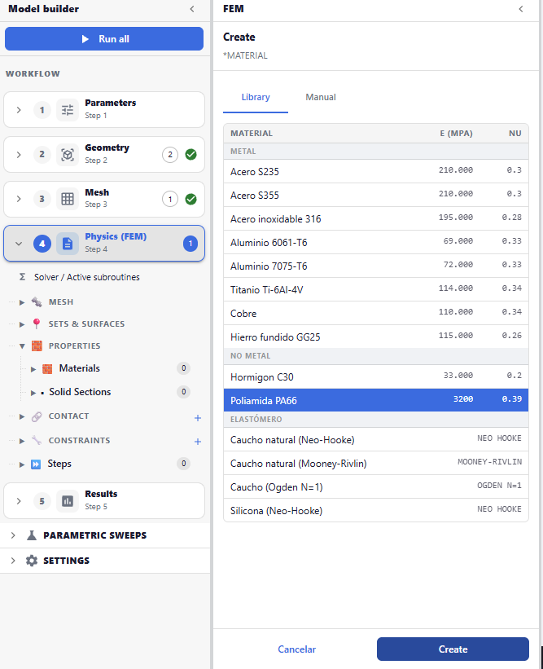
Task: Click the Parametric Sweeps flask icon
Action: (x=32, y=535)
